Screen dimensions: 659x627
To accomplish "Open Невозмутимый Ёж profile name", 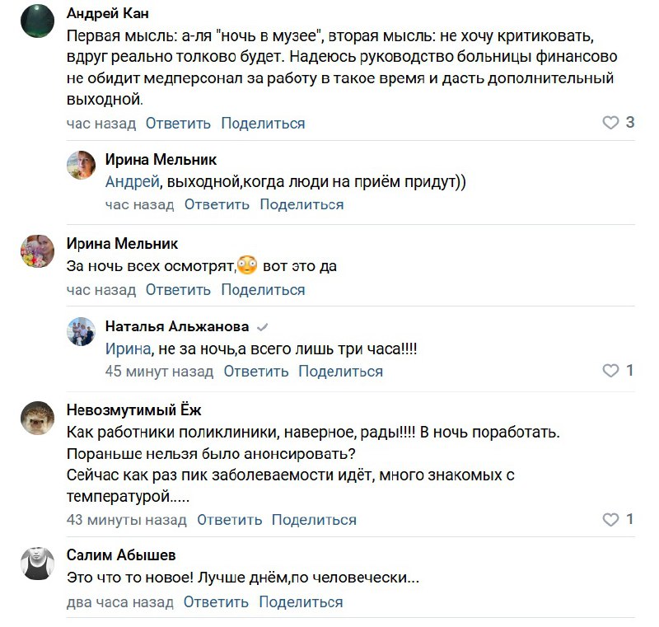I will [133, 410].
